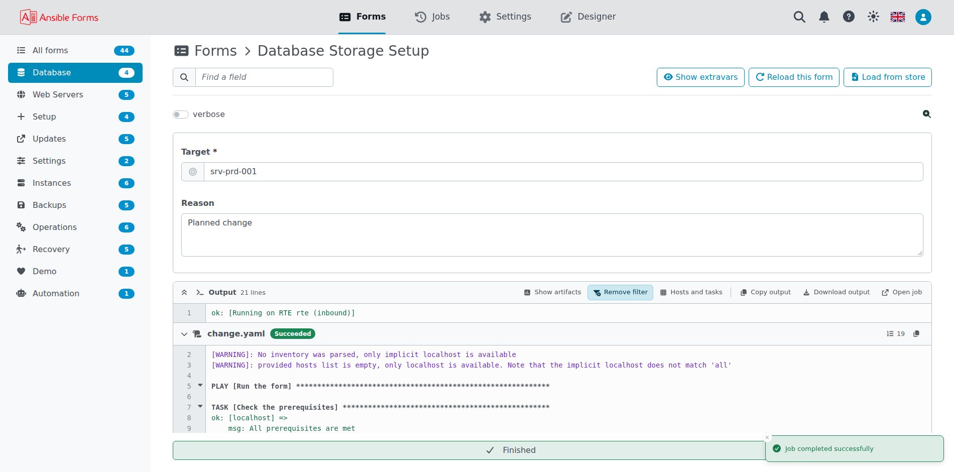
Task: Open the search magnifier in top bar
Action: [x=799, y=17]
